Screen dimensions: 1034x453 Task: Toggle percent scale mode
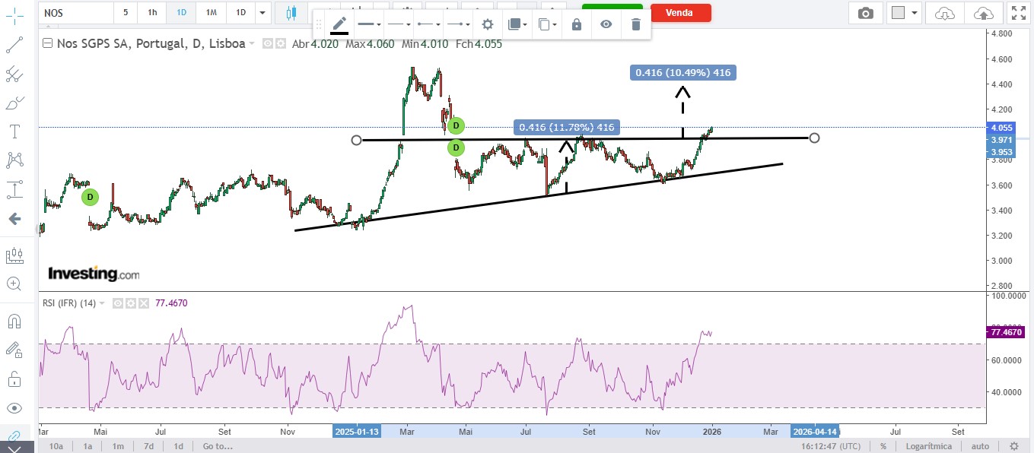pos(883,446)
